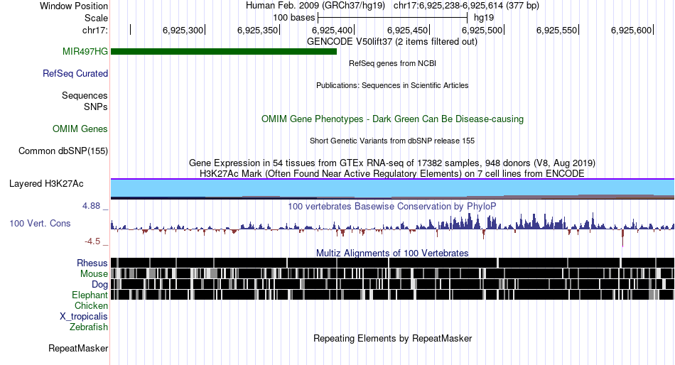This screenshot has width=675, height=365.
Task: Click Repeating Elements by RepeatMasker title
Action: point(393,338)
